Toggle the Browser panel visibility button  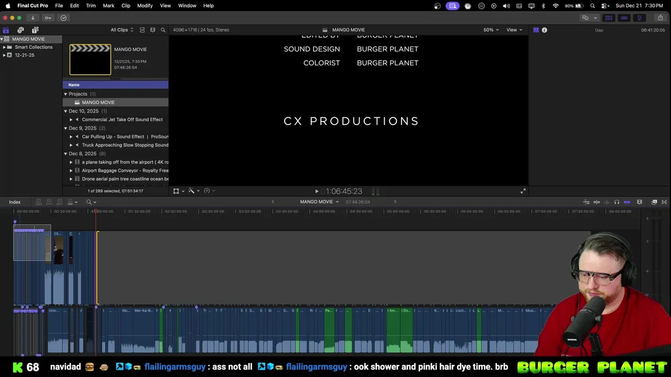click(609, 18)
